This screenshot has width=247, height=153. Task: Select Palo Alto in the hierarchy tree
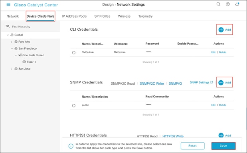[24, 42]
